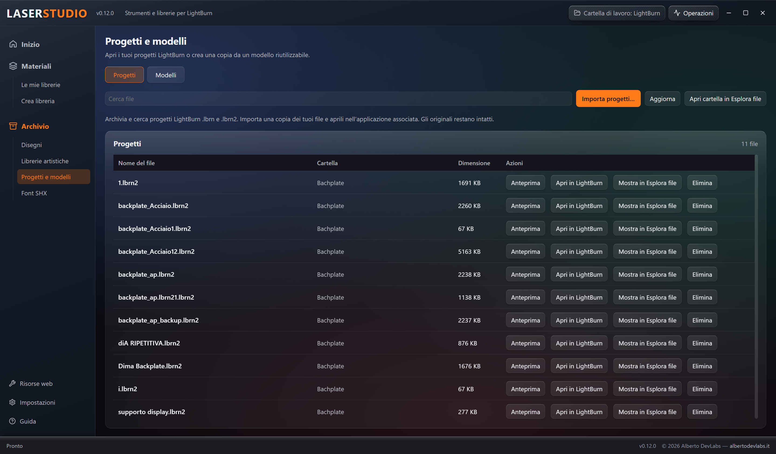The width and height of the screenshot is (776, 454).
Task: Preview backplate_Acciaio.lbrn2 with Anteprima
Action: pyautogui.click(x=525, y=206)
